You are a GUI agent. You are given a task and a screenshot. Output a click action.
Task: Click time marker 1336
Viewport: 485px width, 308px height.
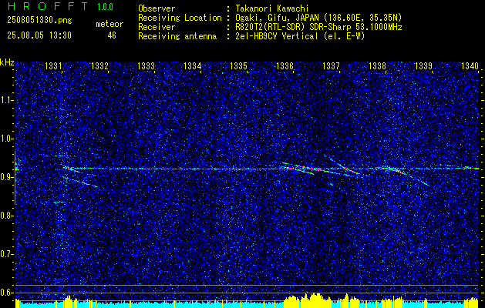click(285, 65)
